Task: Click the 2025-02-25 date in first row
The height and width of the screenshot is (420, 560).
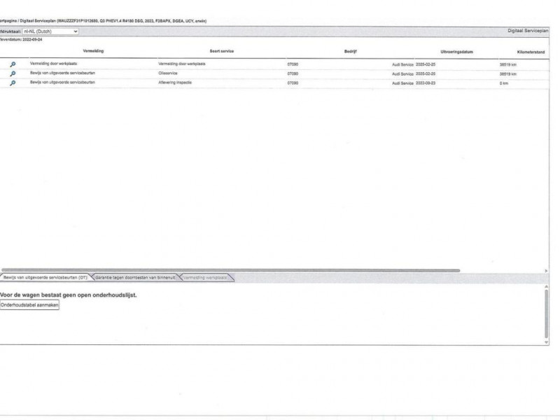Action: [x=426, y=64]
